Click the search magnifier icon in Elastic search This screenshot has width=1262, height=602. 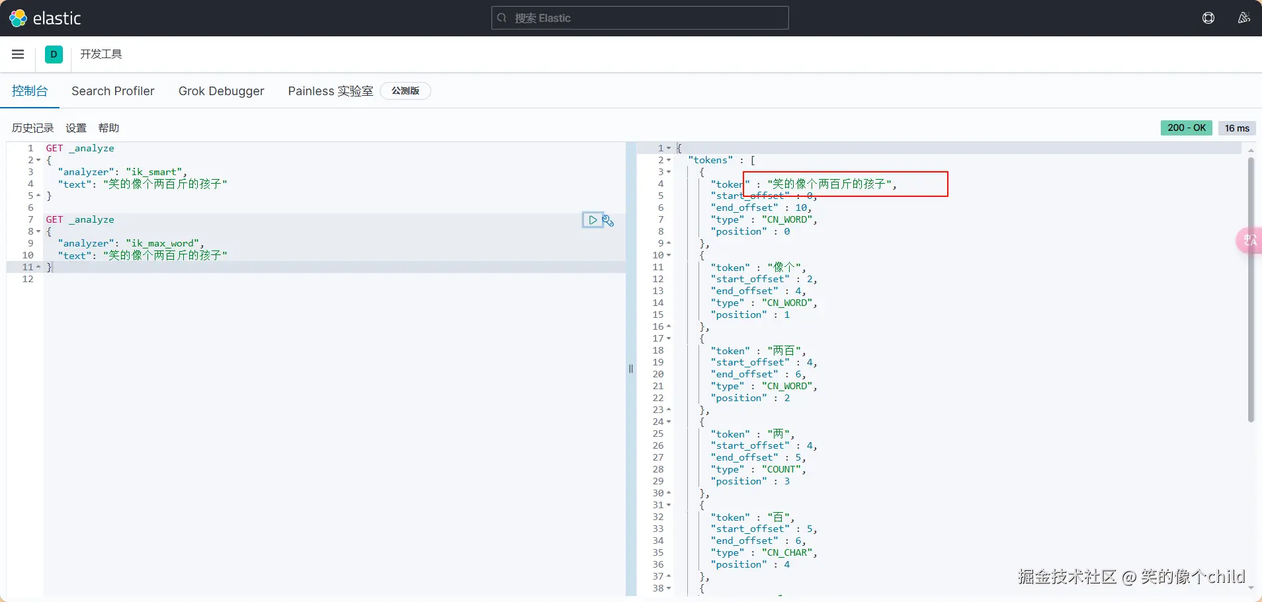(502, 18)
